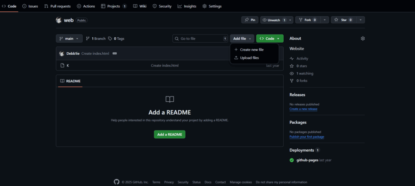Screen dimensions: 415x186
Task: Open the Status footer link
Action: pos(197,182)
